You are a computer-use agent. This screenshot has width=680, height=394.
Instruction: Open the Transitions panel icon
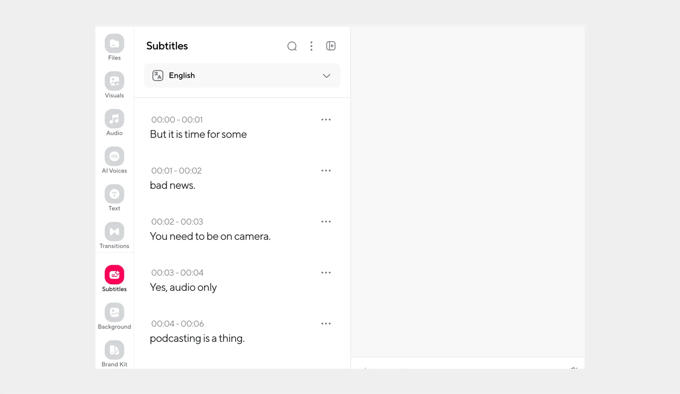pyautogui.click(x=114, y=232)
